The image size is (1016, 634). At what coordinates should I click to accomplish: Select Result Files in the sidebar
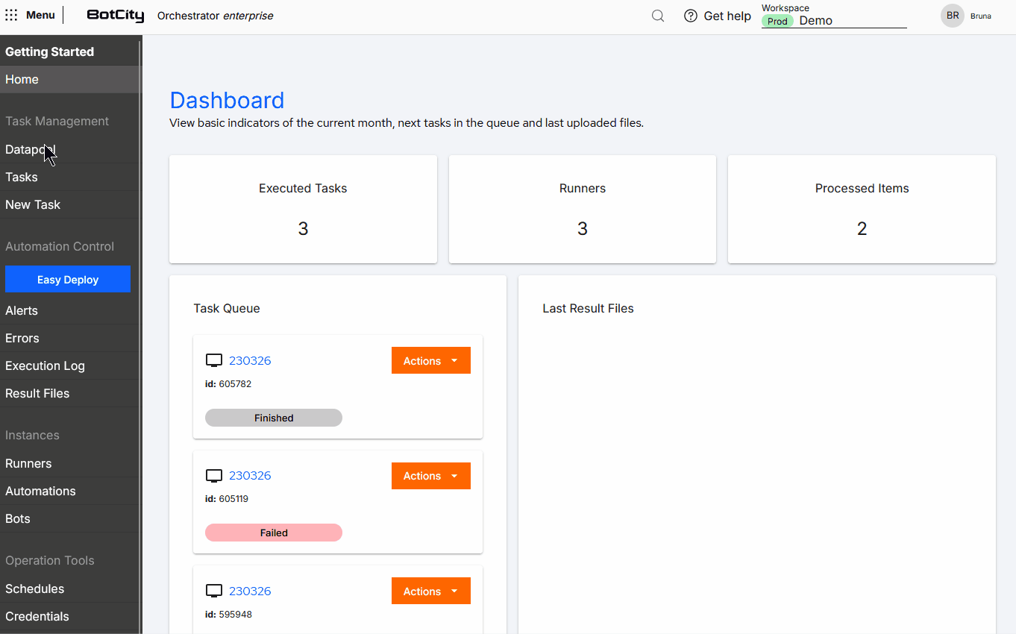37,393
